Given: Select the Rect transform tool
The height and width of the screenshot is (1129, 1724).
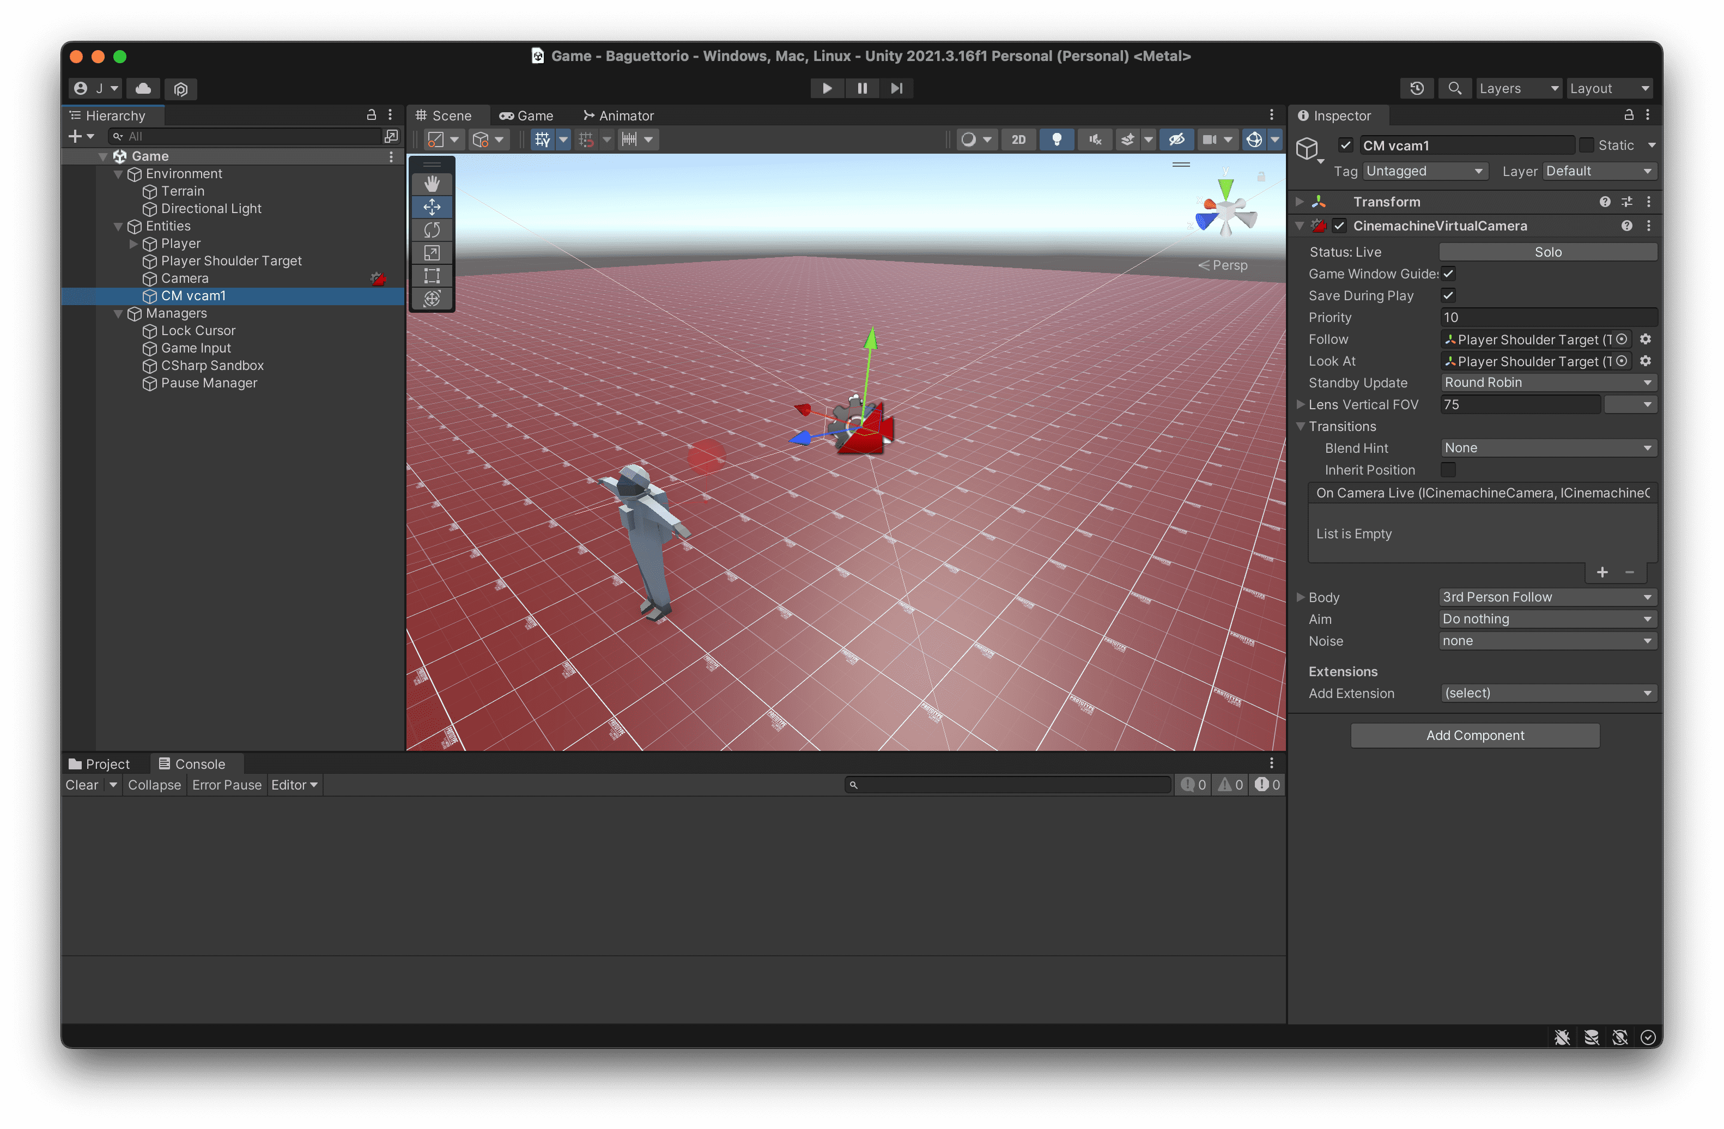Looking at the screenshot, I should coord(432,276).
